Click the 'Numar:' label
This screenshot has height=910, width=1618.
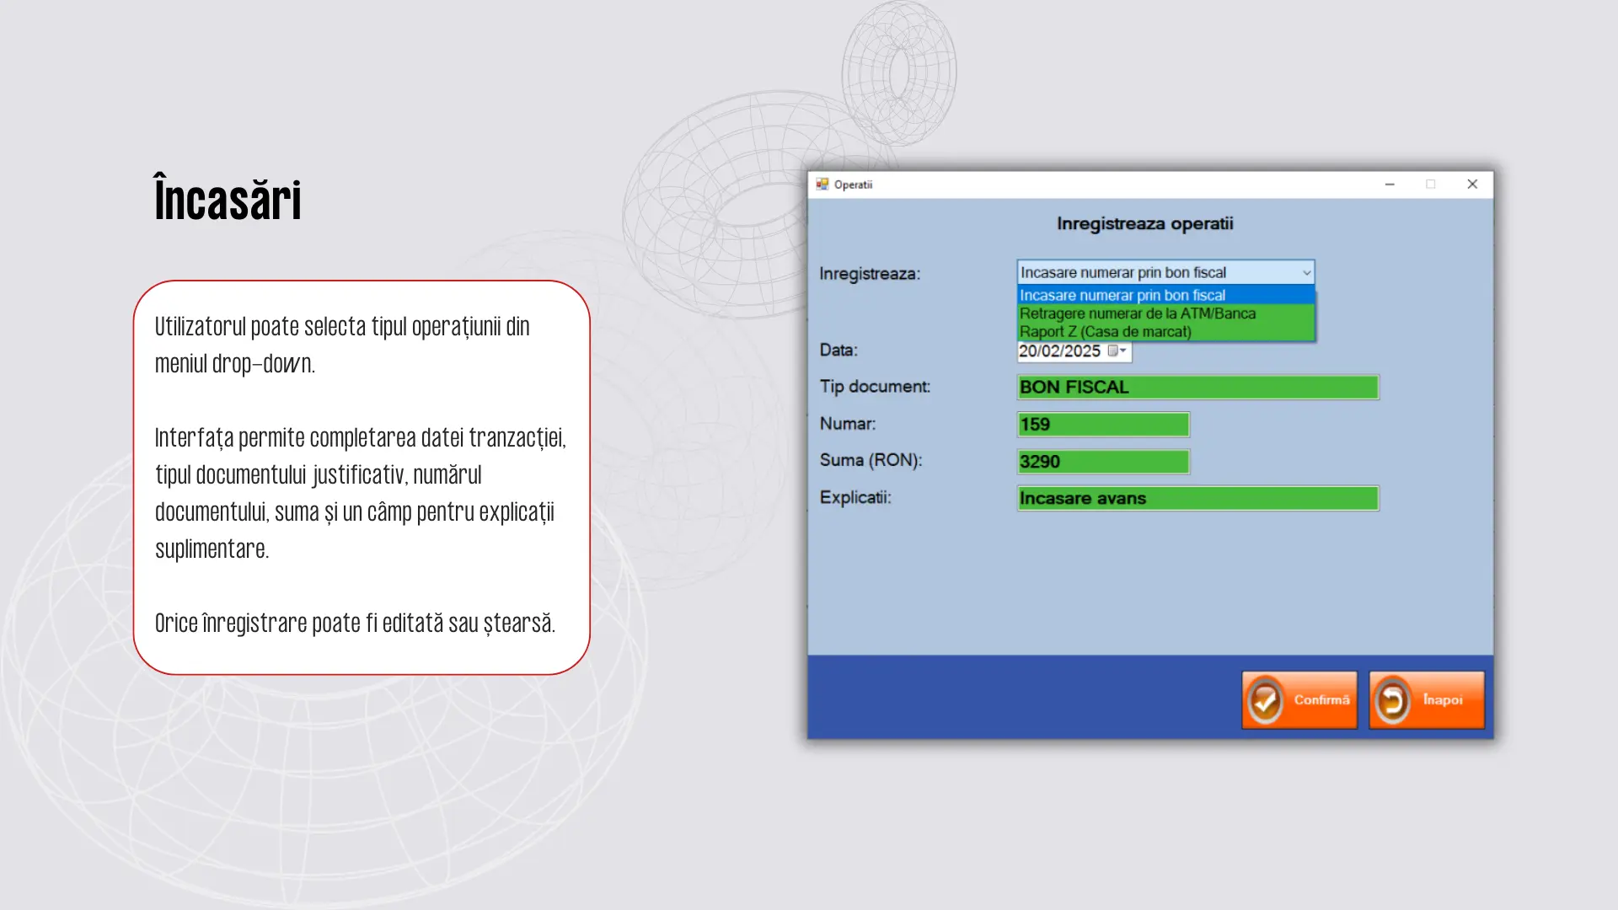848,424
